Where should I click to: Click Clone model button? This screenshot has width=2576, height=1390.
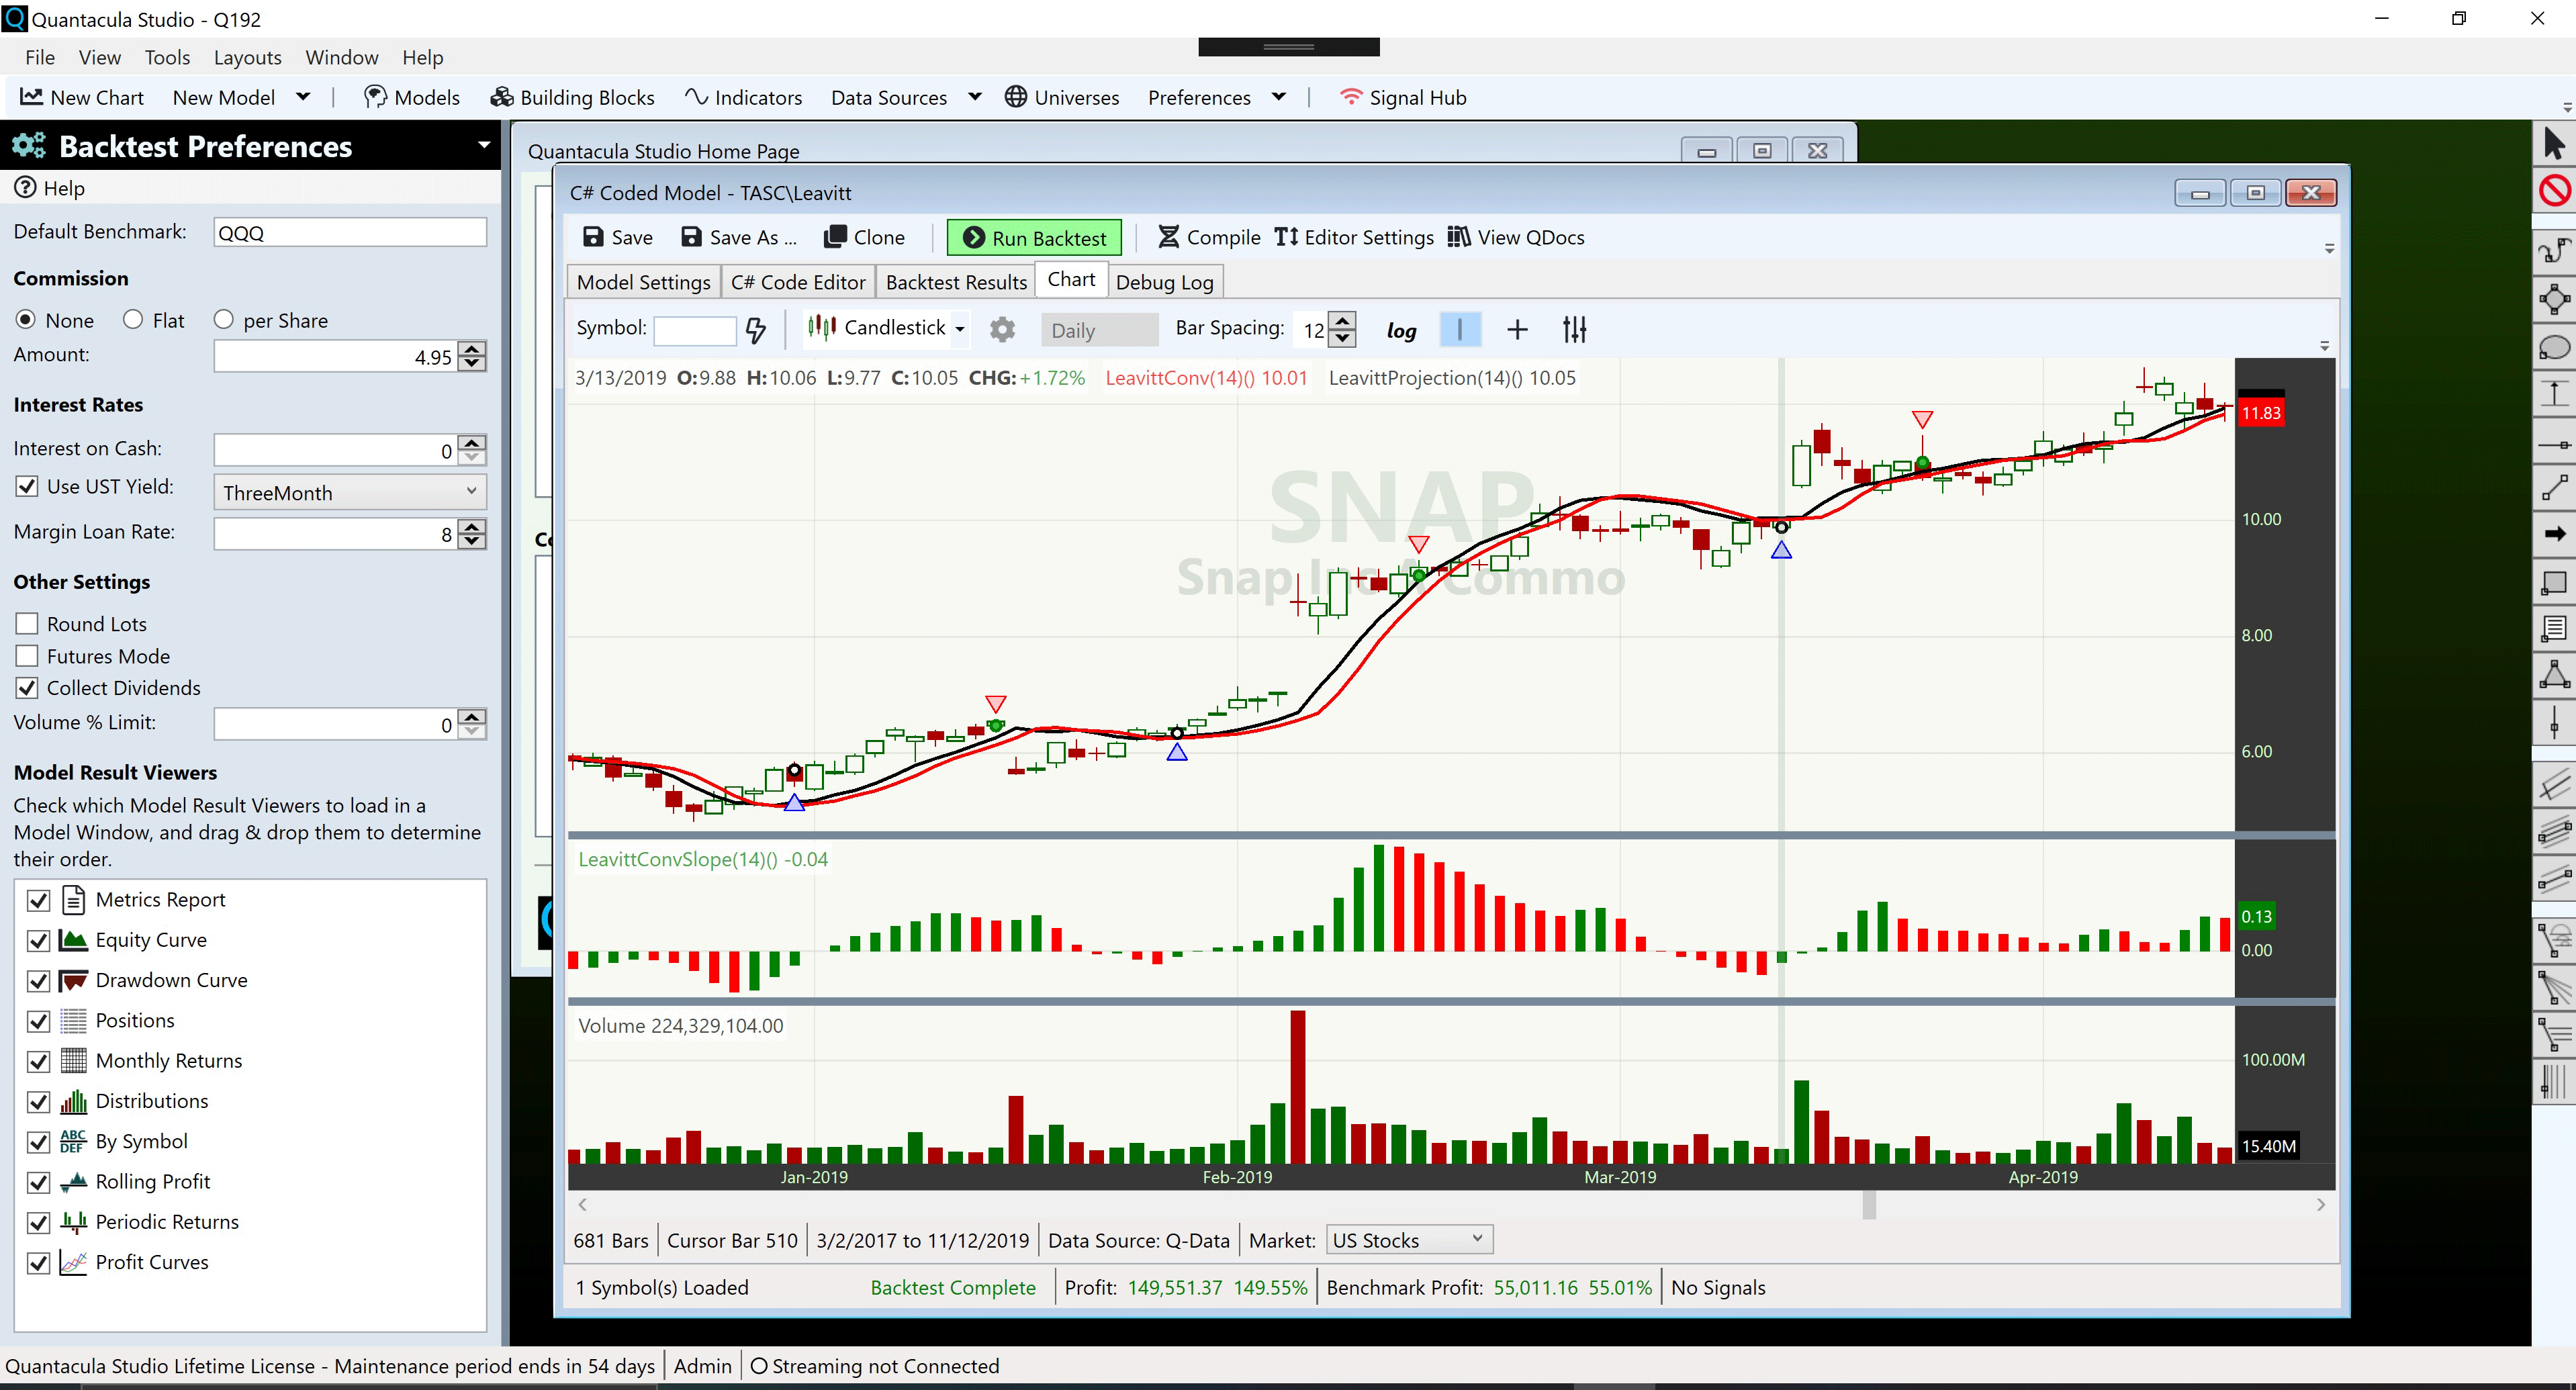(x=864, y=237)
